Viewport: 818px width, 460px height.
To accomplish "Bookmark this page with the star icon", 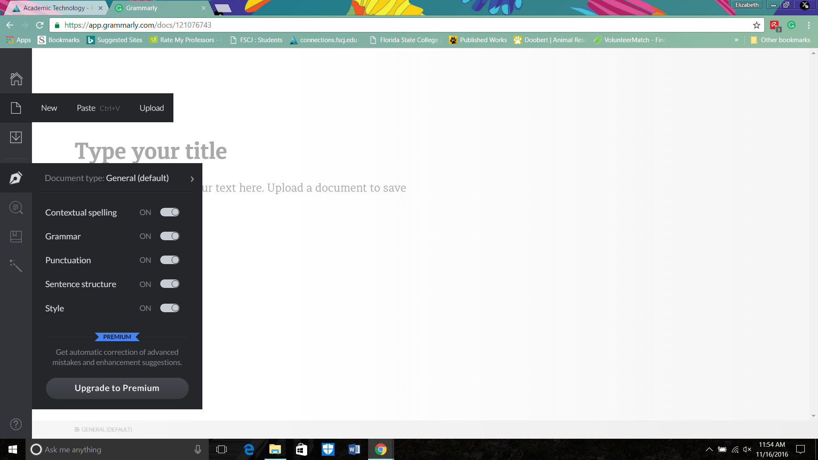I will 756,25.
